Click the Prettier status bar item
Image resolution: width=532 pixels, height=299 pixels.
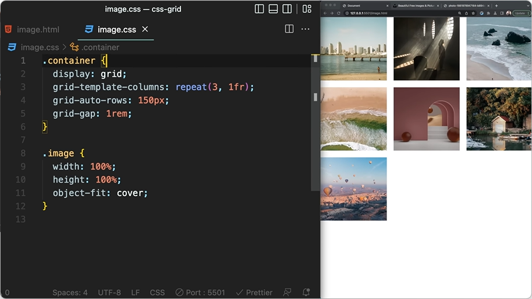click(254, 292)
